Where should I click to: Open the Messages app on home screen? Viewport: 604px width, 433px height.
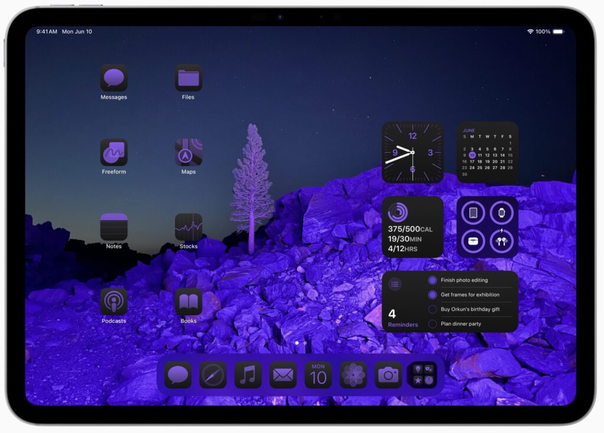pyautogui.click(x=114, y=78)
